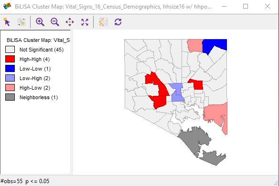Select the 'High-Low (2)' legend label
Image resolution: width=279 pixels, height=186 pixels.
point(35,88)
